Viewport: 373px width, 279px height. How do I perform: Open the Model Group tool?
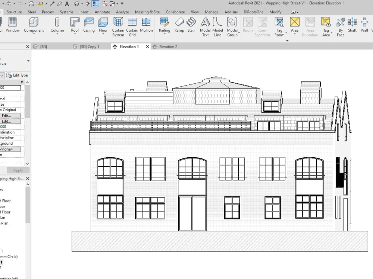[232, 27]
